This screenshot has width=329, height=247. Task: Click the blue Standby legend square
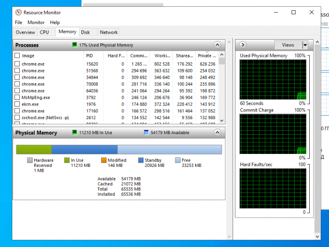tap(141, 160)
